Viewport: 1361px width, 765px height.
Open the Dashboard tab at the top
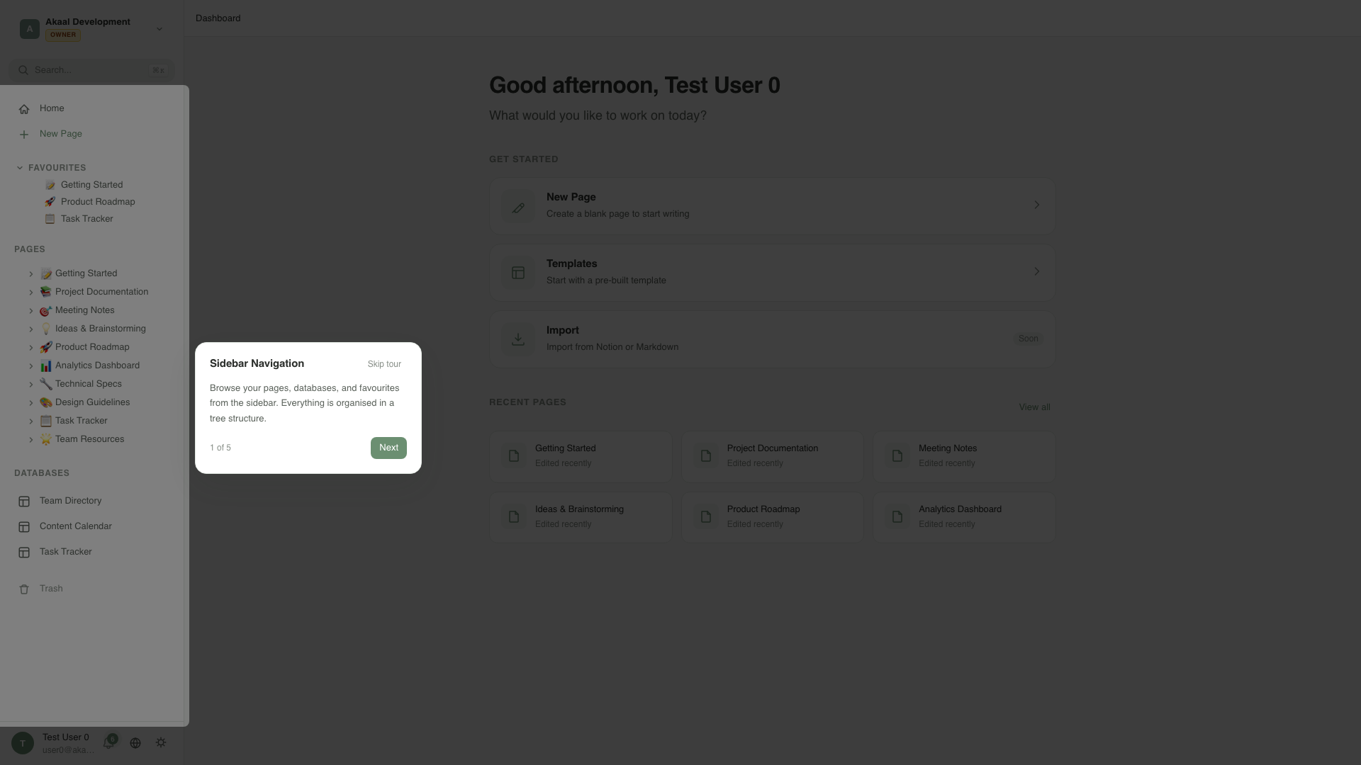coord(218,18)
